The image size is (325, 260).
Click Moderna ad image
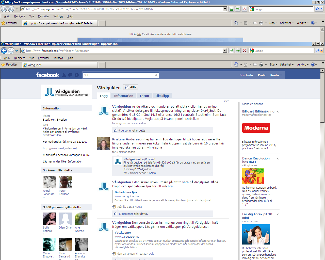pyautogui.click(x=256, y=128)
